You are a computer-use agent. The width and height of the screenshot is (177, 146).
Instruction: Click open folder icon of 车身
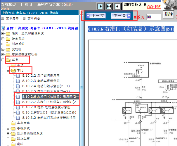click(8, 60)
